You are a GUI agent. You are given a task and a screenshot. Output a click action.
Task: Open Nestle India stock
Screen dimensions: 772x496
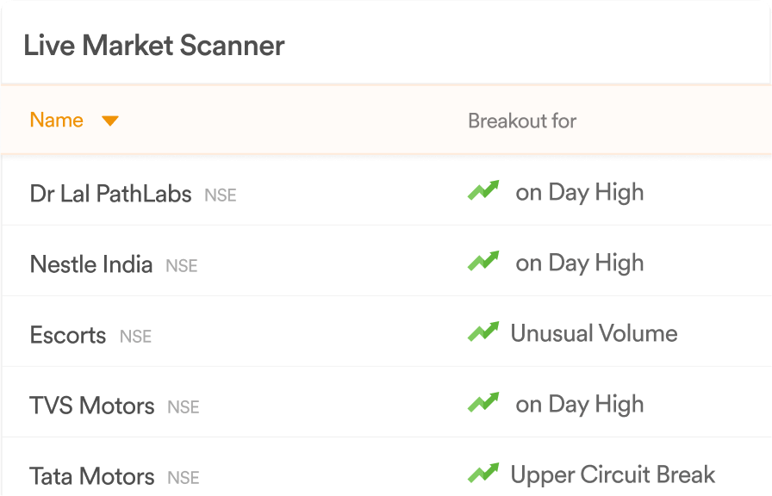pos(91,264)
